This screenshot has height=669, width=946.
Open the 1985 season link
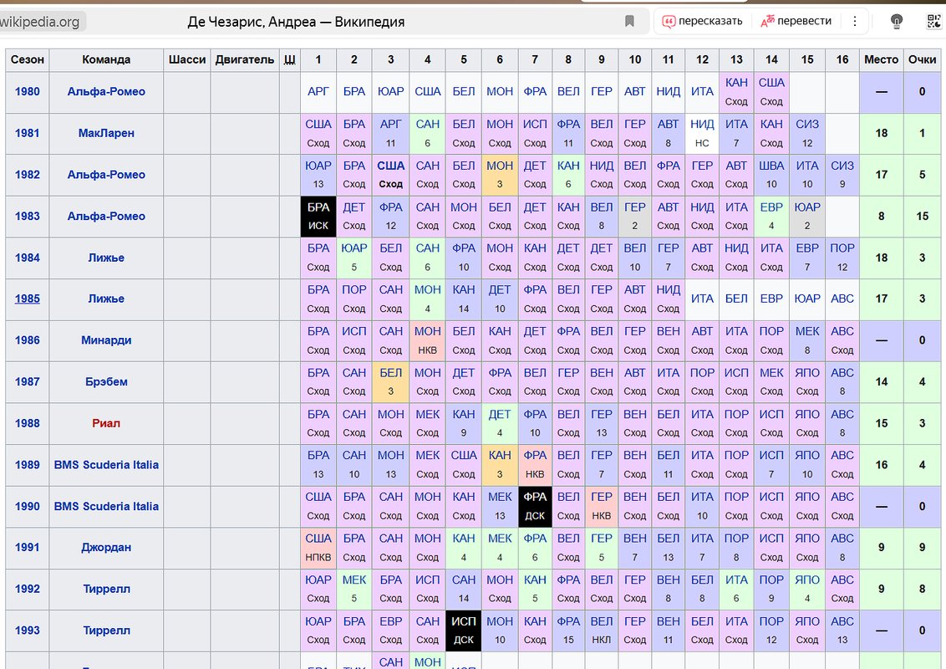coord(27,299)
